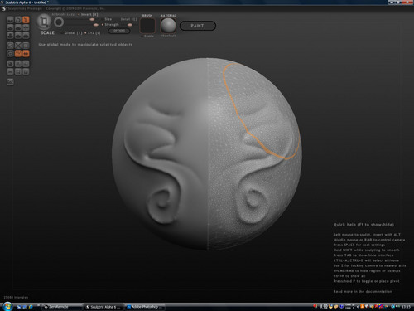
Task: Enable the Lazy option
Action: [x=70, y=14]
